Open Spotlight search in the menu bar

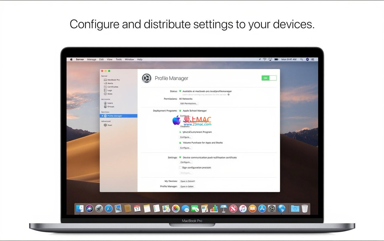301,59
